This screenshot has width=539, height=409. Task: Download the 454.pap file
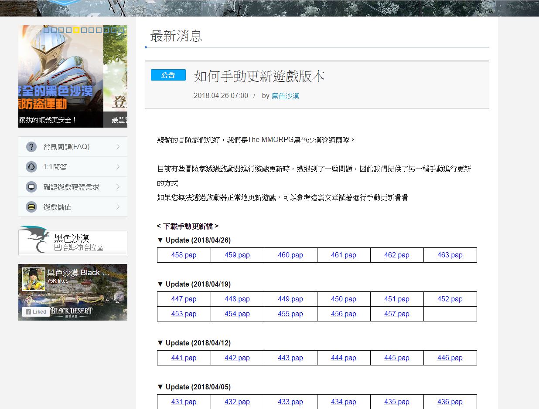tap(237, 314)
